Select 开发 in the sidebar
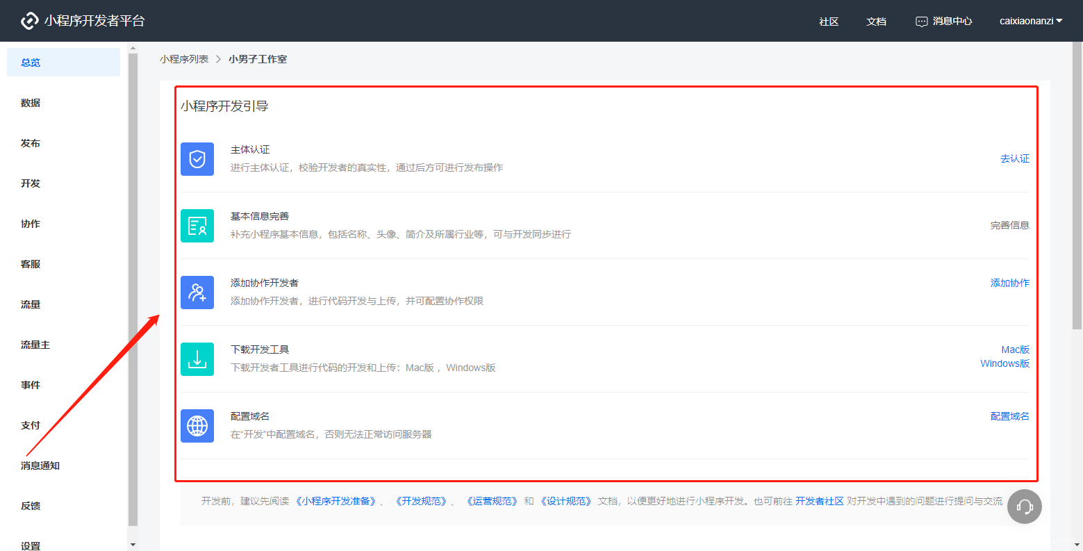This screenshot has width=1083, height=551. click(x=31, y=183)
